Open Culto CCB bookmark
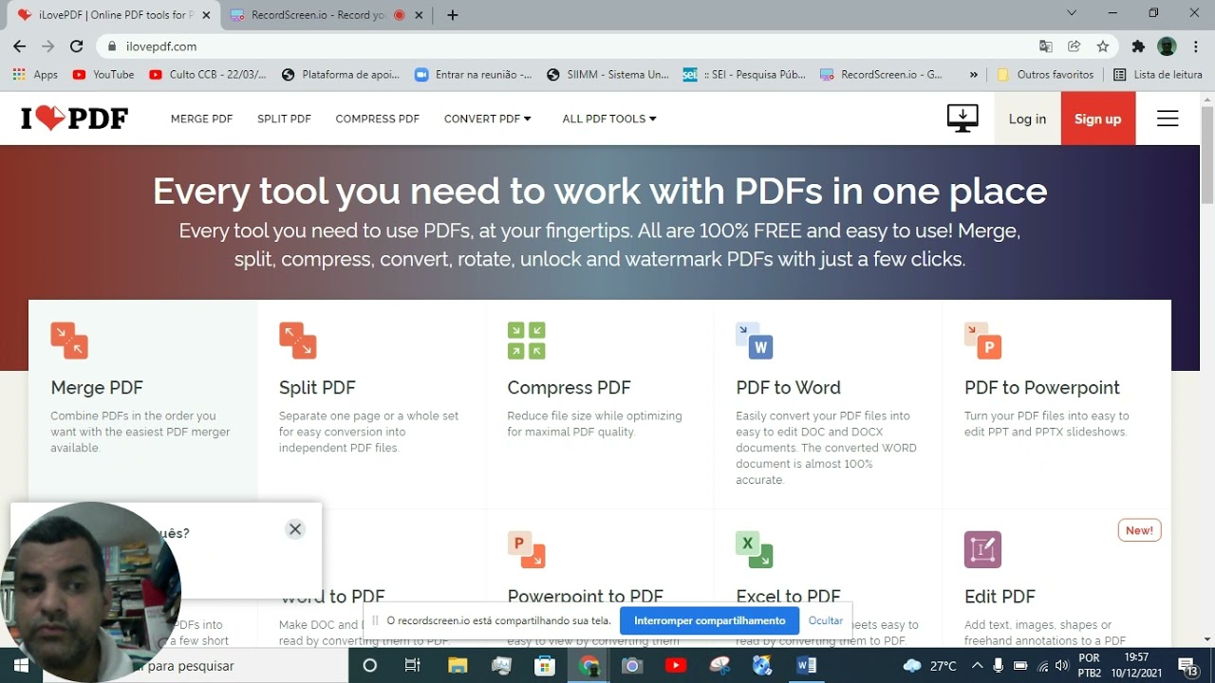The width and height of the screenshot is (1215, 683). pyautogui.click(x=208, y=74)
